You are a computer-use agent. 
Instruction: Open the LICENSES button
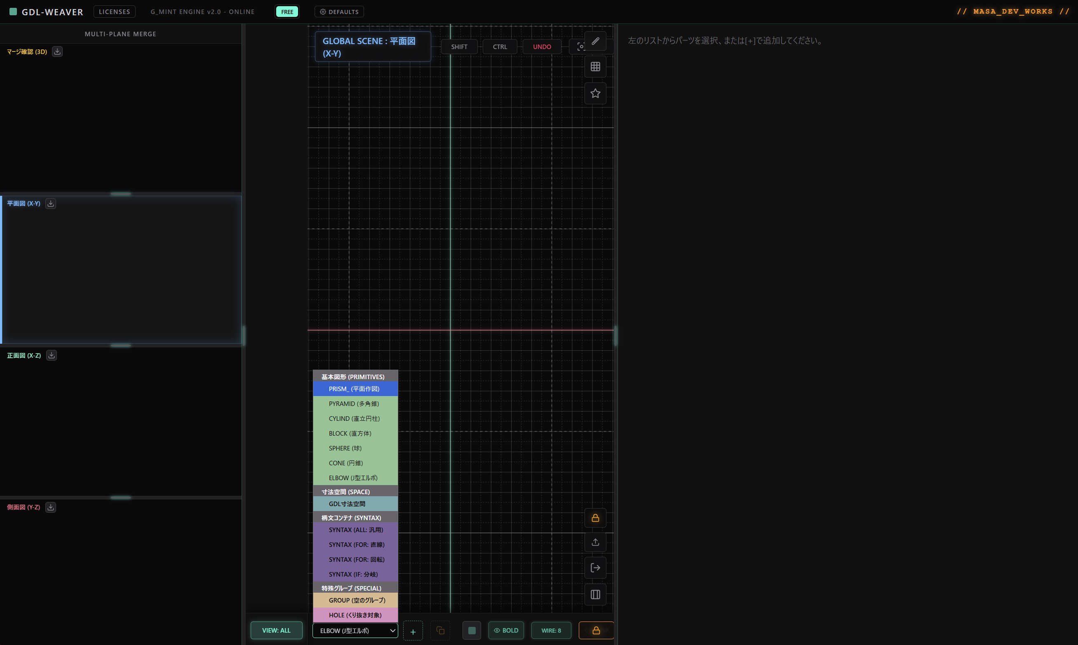tap(114, 12)
